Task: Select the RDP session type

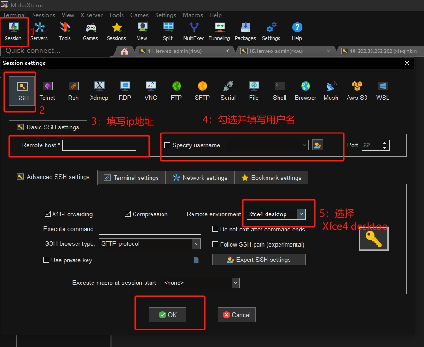Action: point(125,91)
